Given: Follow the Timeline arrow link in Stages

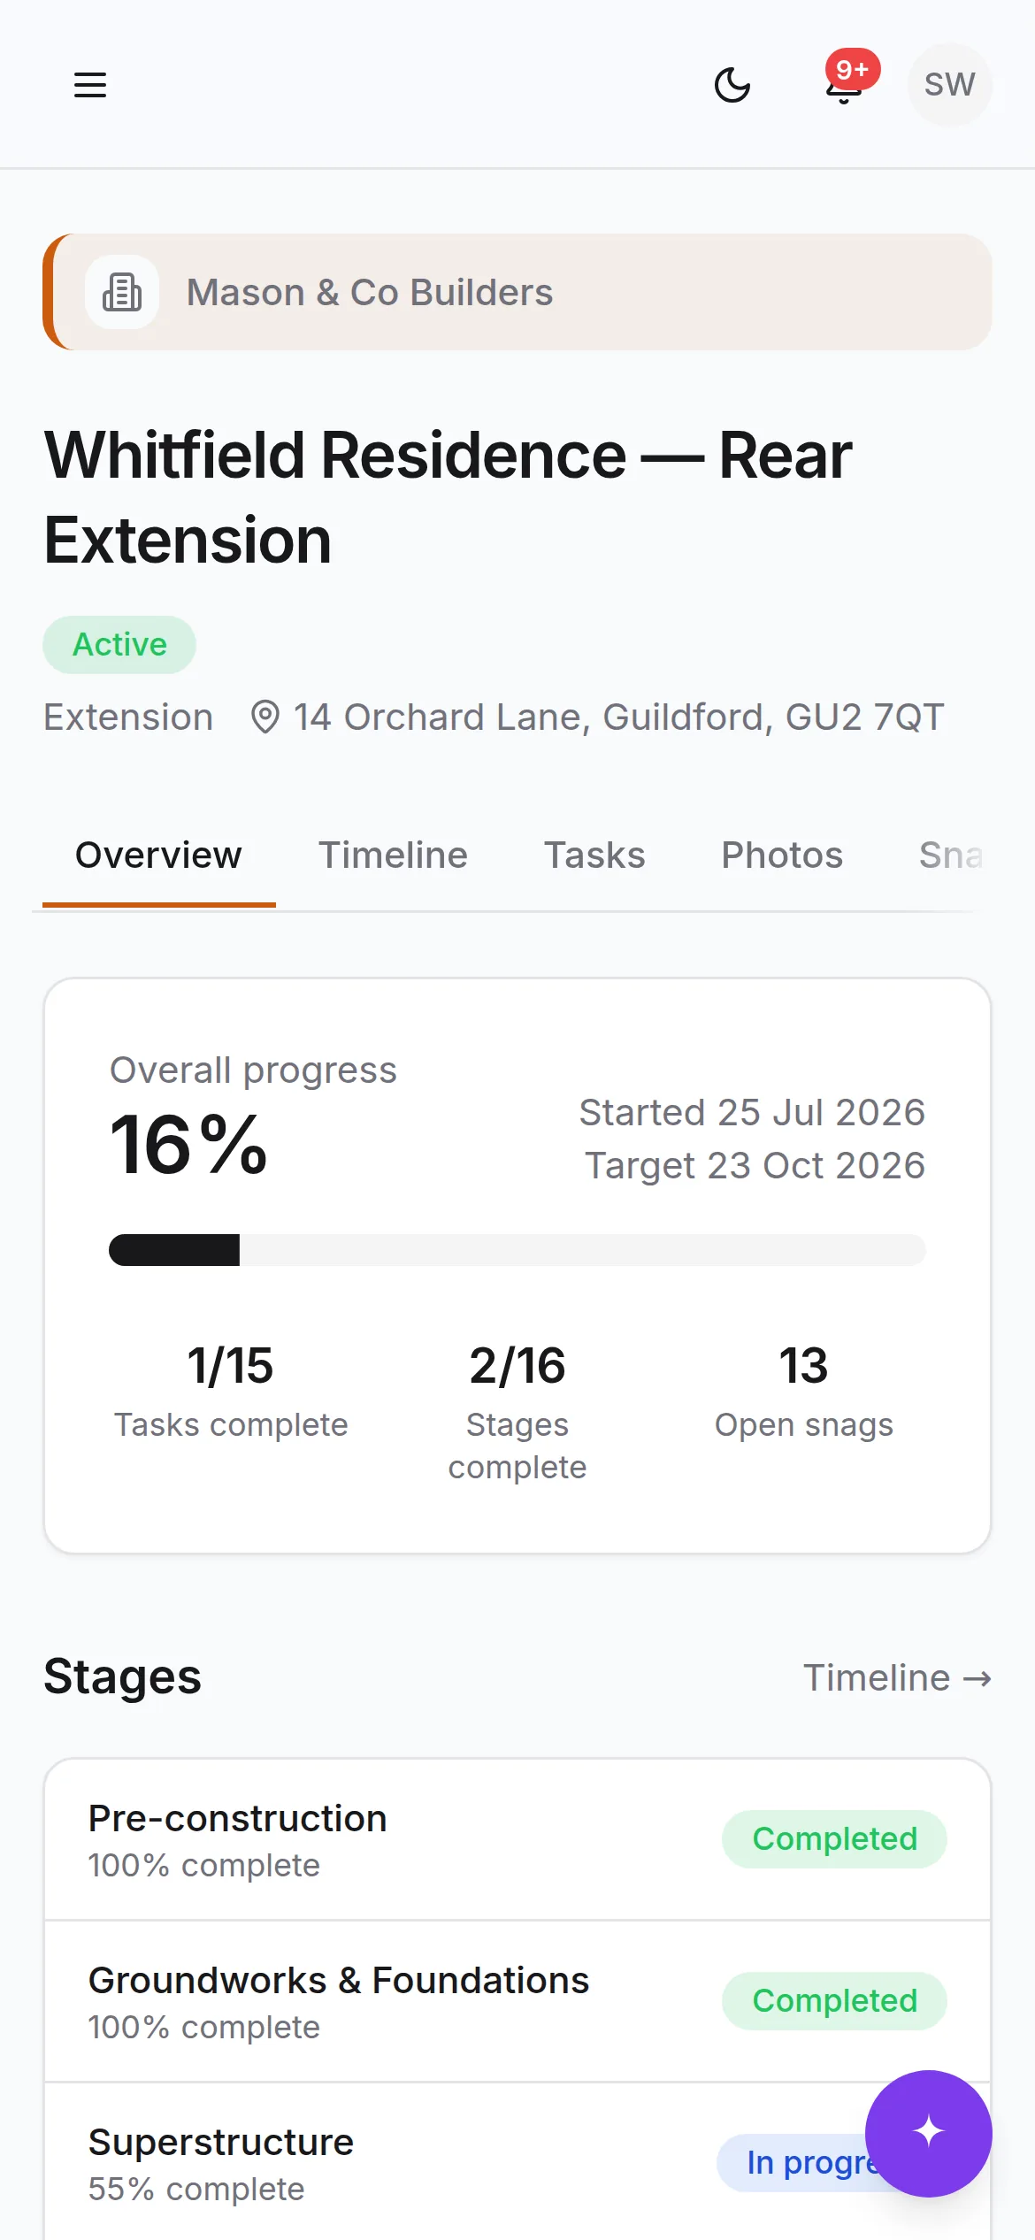Looking at the screenshot, I should (897, 1677).
